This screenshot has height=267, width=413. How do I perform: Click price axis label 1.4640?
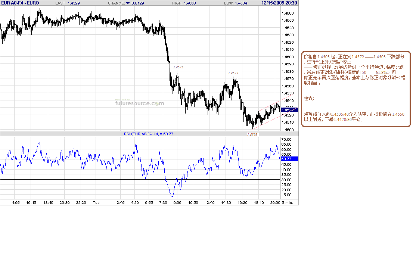(x=288, y=28)
